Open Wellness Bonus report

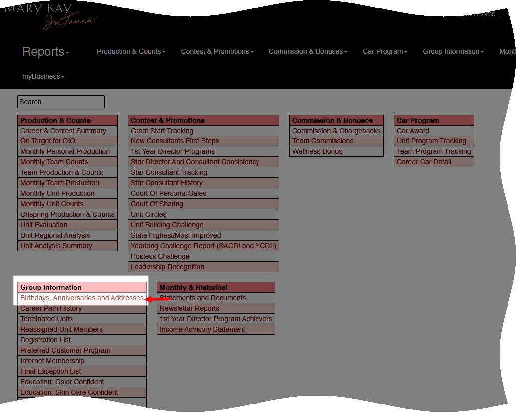pyautogui.click(x=336, y=152)
